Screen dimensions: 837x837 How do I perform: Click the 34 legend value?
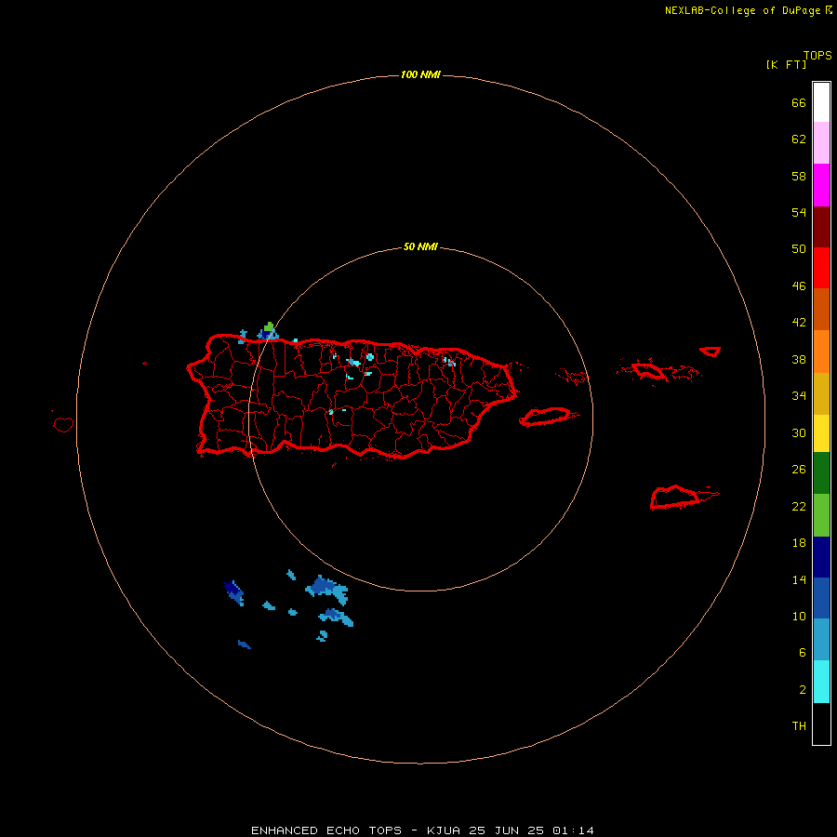799,395
